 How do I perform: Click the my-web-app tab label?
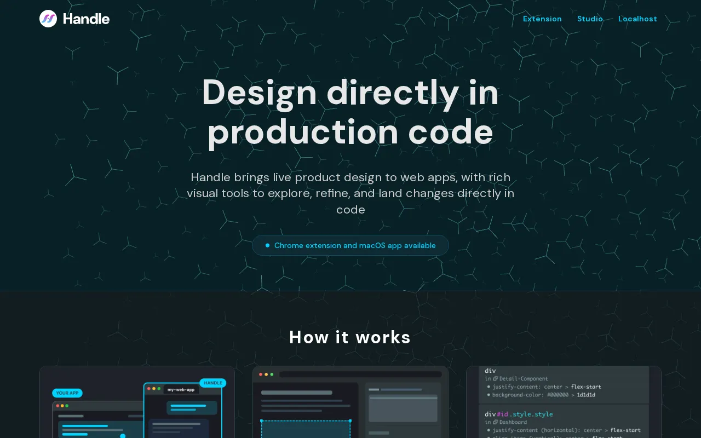coord(181,389)
